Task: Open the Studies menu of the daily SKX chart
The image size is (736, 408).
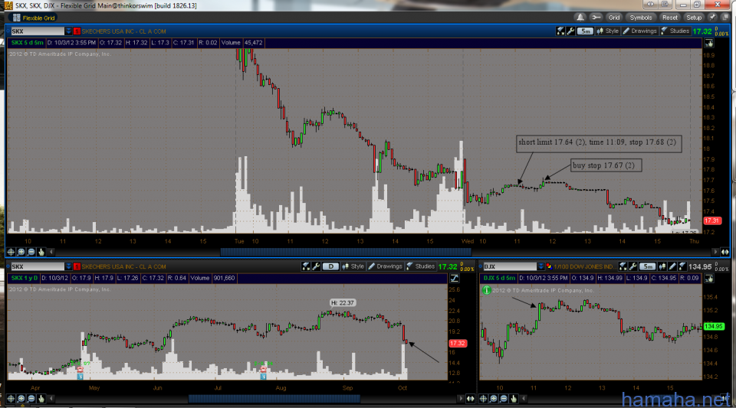Action: (x=421, y=266)
